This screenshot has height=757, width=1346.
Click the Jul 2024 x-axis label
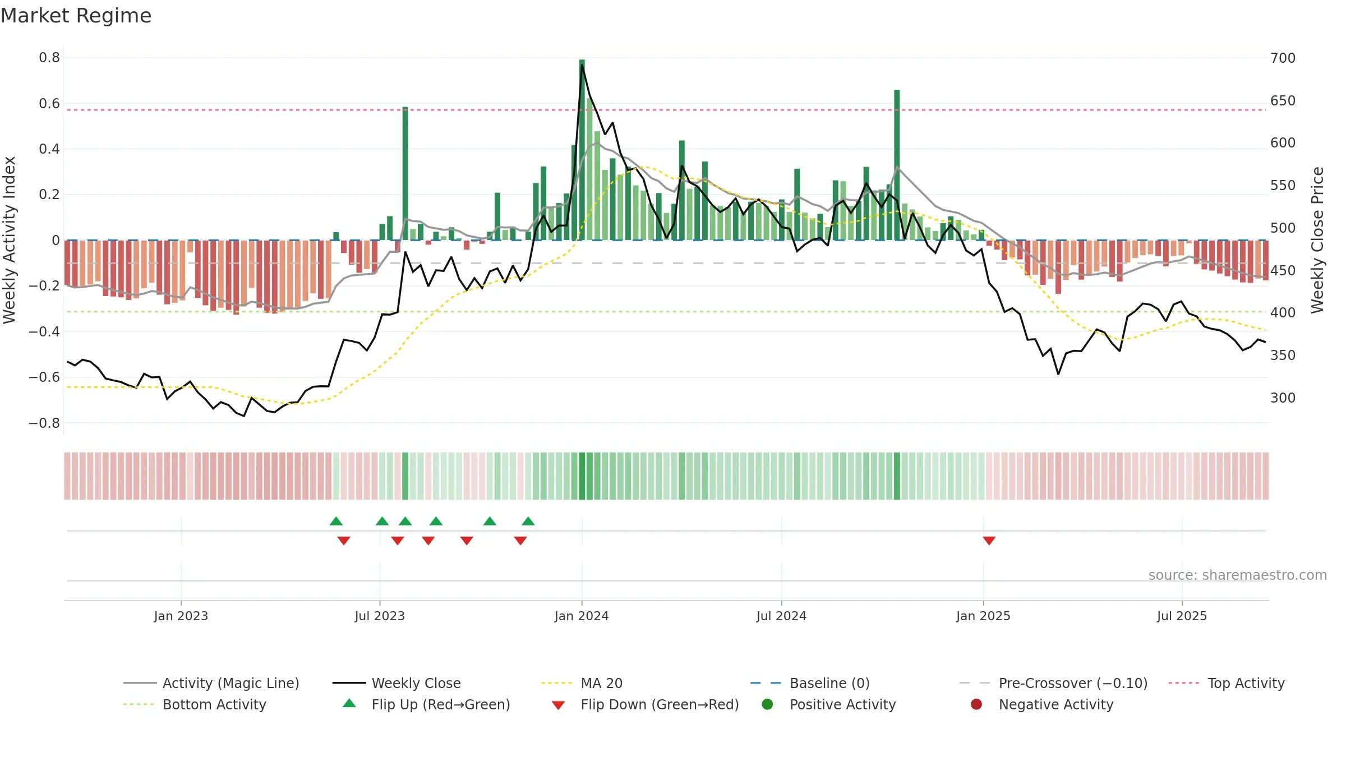pyautogui.click(x=781, y=616)
